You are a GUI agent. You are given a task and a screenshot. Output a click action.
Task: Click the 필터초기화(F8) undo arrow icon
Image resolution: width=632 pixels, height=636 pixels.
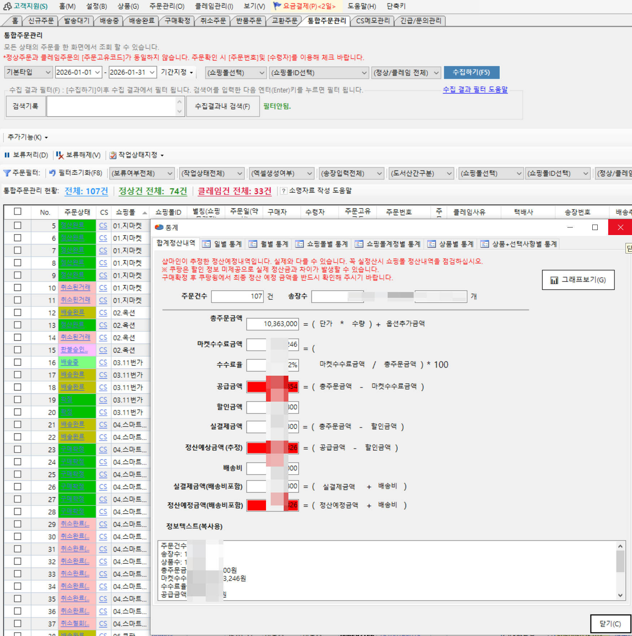click(x=53, y=173)
